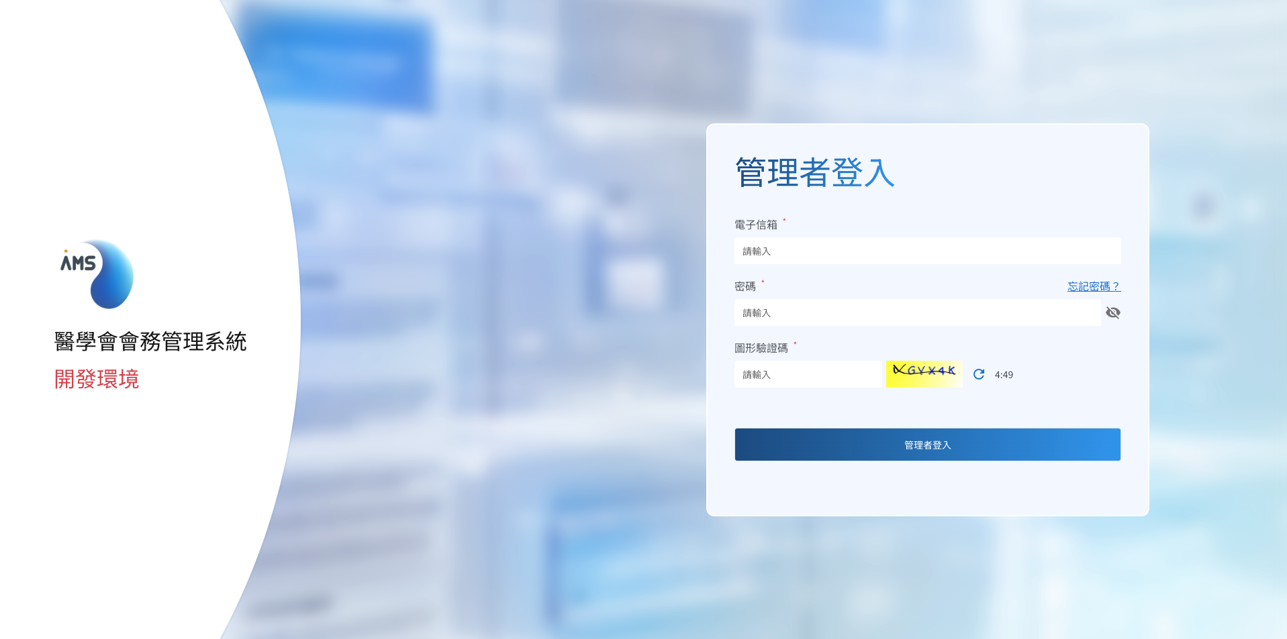This screenshot has width=1287, height=639.
Task: Click the orange dot above AMS letters
Action: coord(64,251)
